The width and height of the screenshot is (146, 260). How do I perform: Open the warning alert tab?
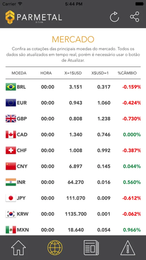(x=128, y=248)
